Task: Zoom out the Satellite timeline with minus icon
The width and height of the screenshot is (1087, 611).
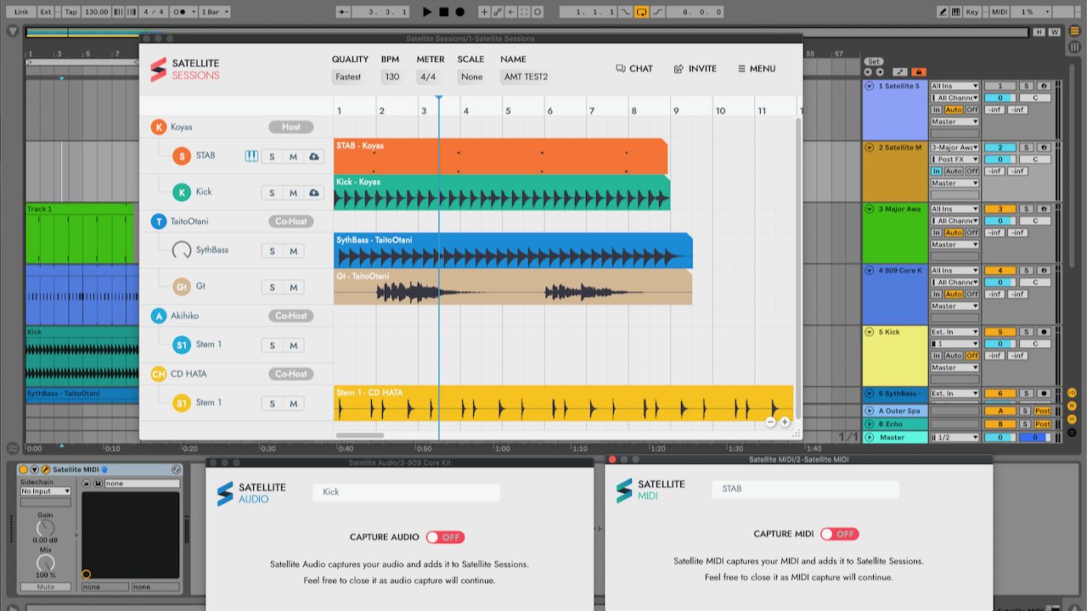Action: (x=770, y=422)
